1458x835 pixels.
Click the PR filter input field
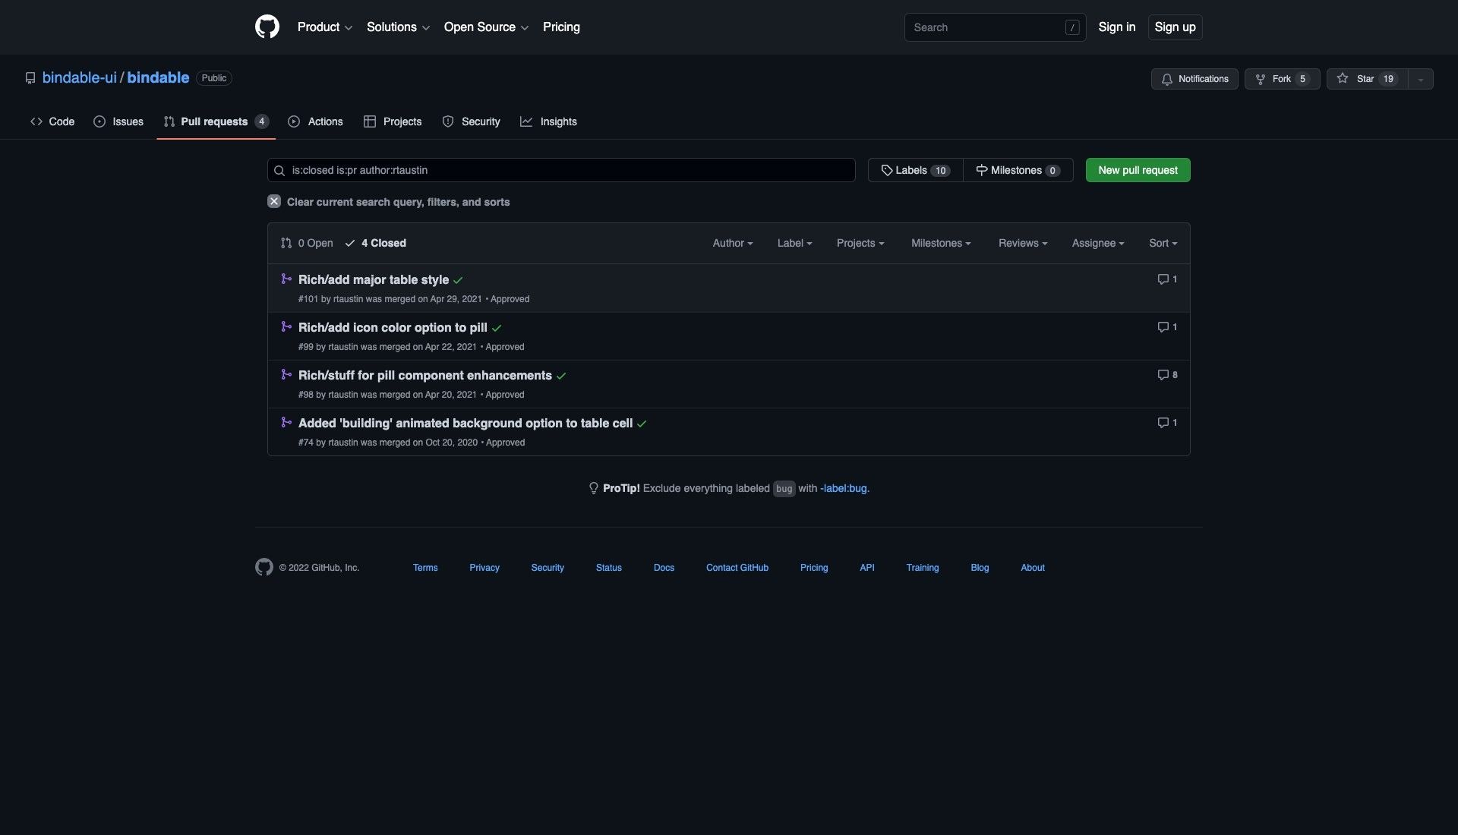click(x=561, y=170)
